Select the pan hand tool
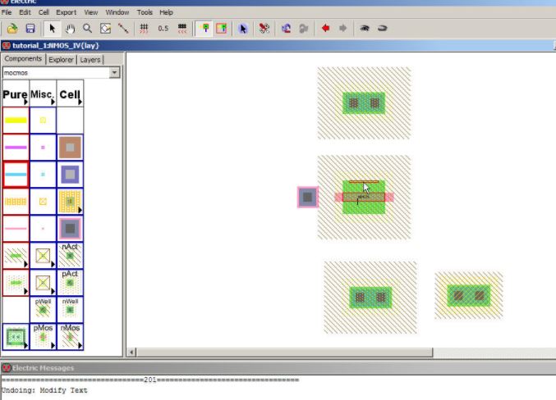Viewport: 556px width, 400px height. tap(71, 29)
